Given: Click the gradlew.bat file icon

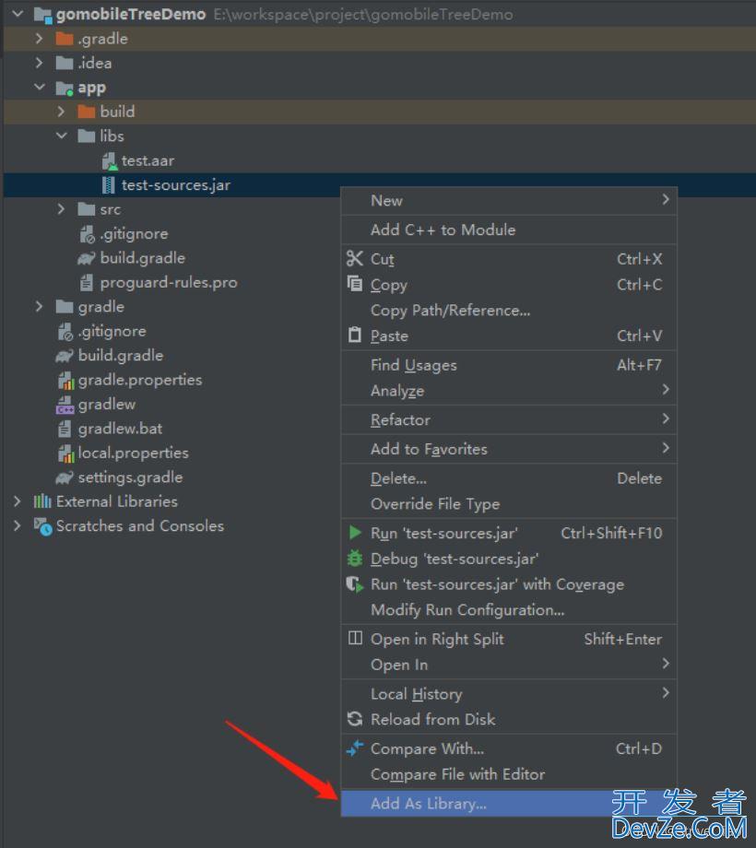Looking at the screenshot, I should click(x=65, y=429).
